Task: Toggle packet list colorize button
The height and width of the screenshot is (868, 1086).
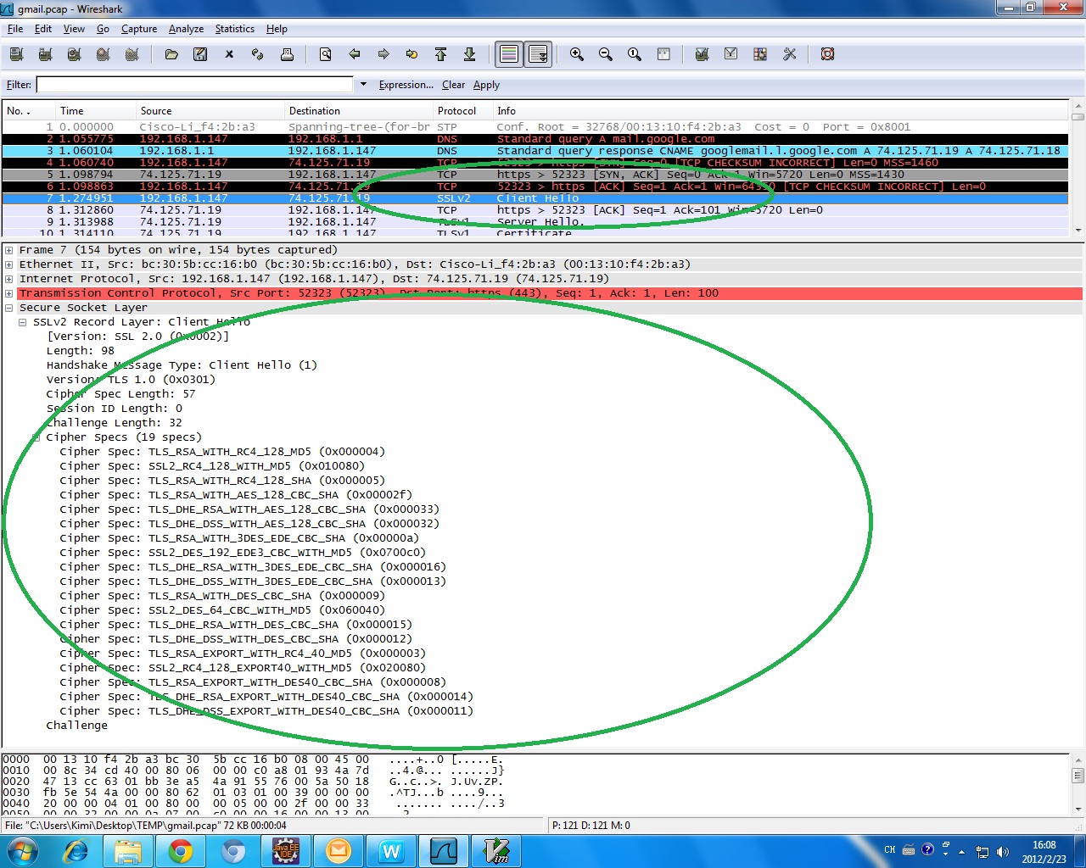Action: pyautogui.click(x=509, y=54)
